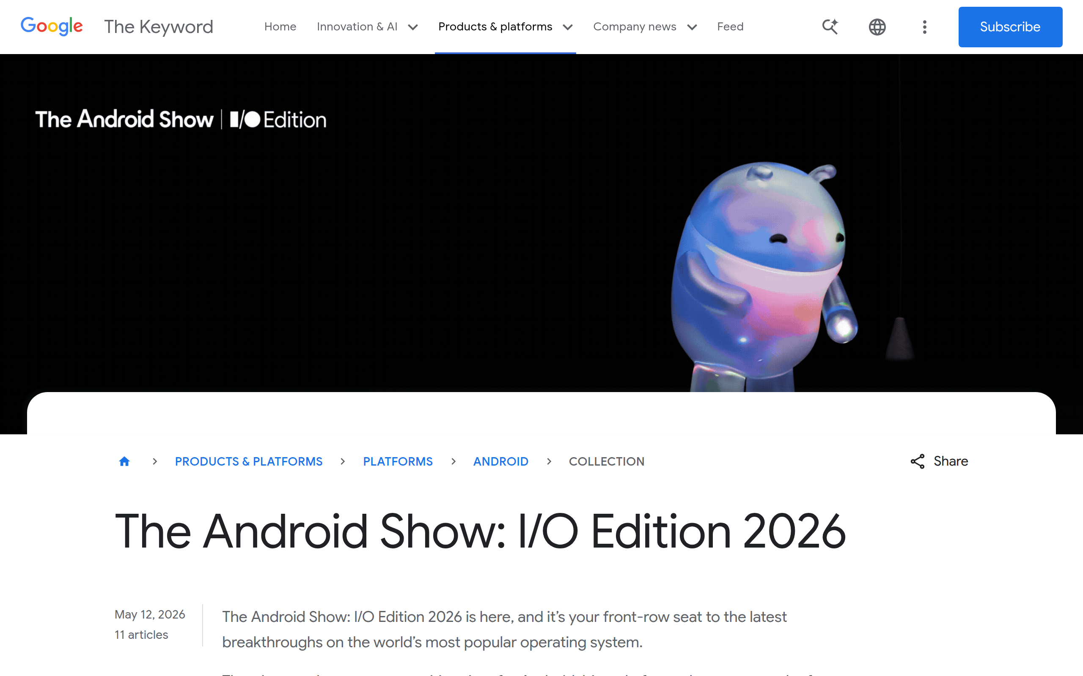Open the Products & platforms menu
This screenshot has height=676, width=1083.
coord(495,27)
